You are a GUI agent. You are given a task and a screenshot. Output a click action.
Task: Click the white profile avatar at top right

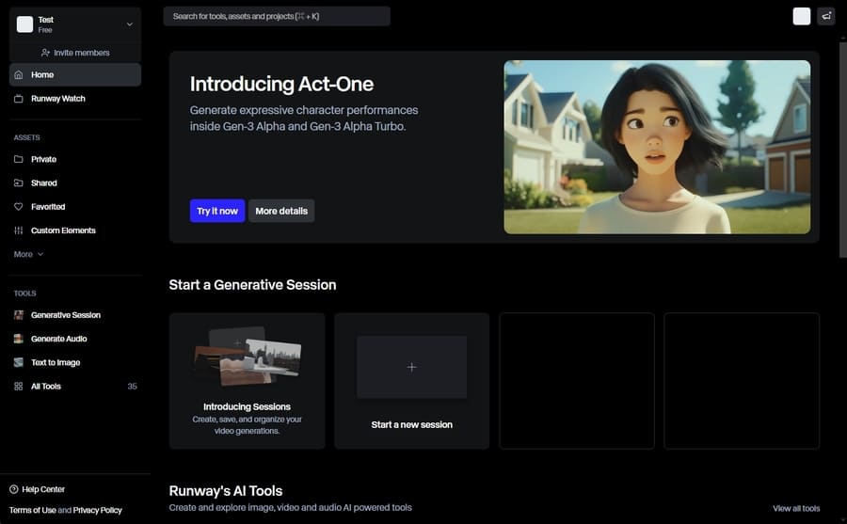coord(802,16)
